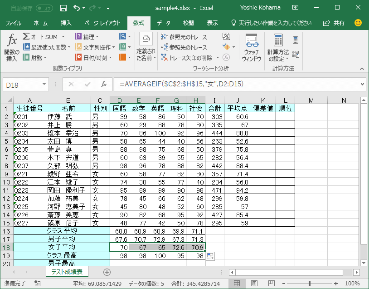Click the formula bar text
The image size is (369, 289).
[x=181, y=84]
